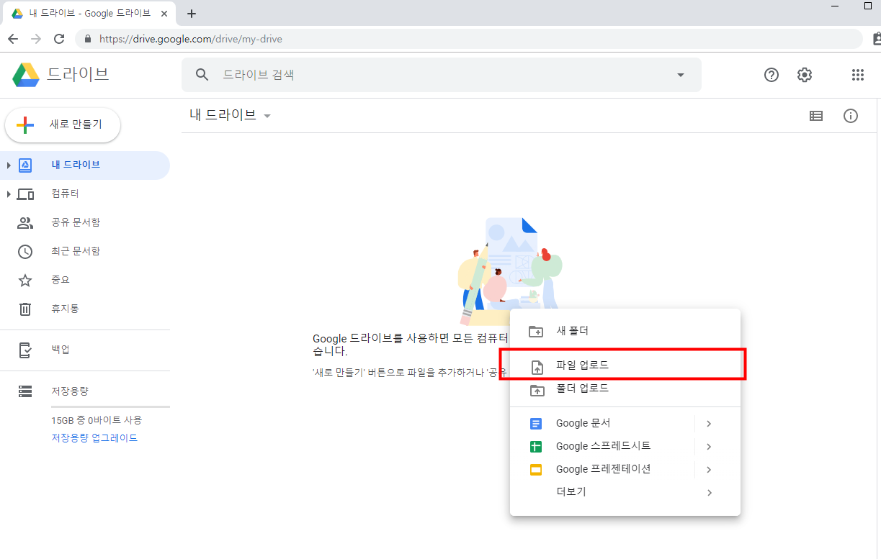881x559 pixels.
Task: Open 내 드라이브 in the sidebar
Action: coord(85,165)
